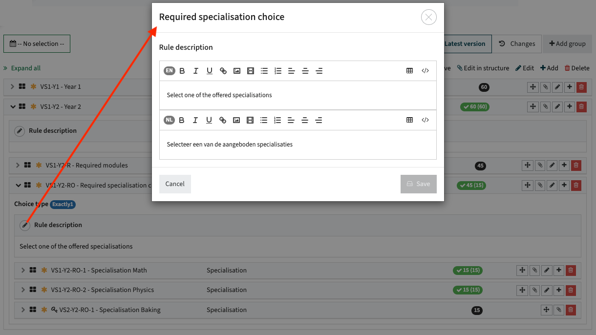Expand the VS1-Y1 - Year 1 row
Viewport: 596px width, 335px height.
(x=13, y=86)
